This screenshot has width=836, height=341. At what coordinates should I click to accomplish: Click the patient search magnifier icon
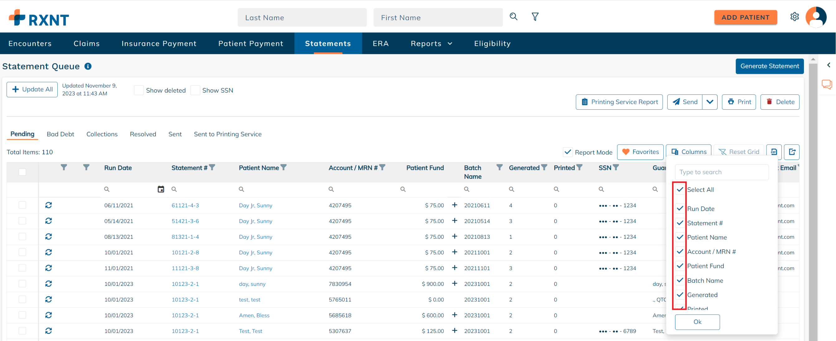click(x=513, y=17)
